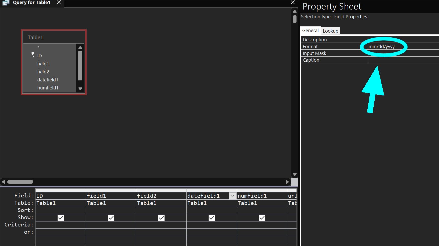This screenshot has height=246, width=439.
Task: Select the asterisk all-fields item in Table1
Action: pos(38,47)
